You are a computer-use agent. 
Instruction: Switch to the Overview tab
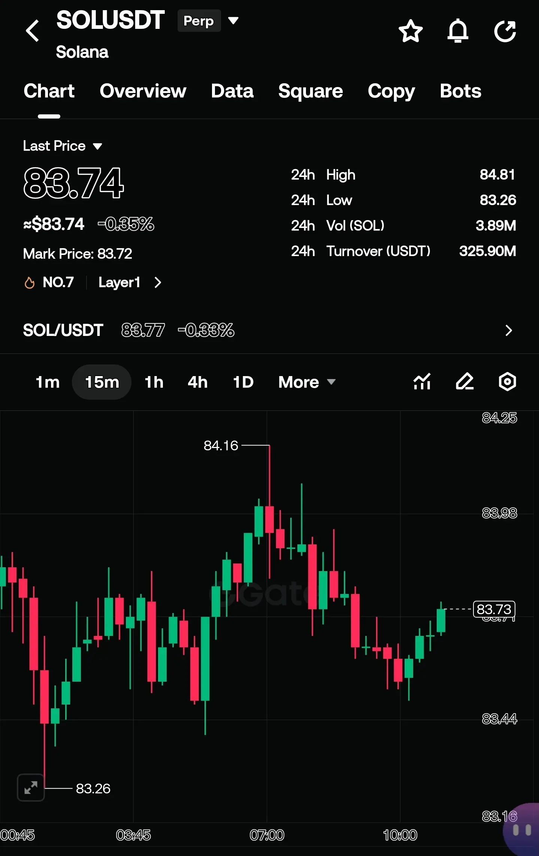pyautogui.click(x=143, y=91)
